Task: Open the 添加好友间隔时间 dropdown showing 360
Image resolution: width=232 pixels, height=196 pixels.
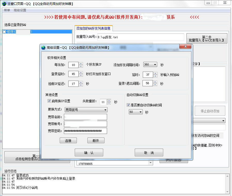Action: coord(150,64)
